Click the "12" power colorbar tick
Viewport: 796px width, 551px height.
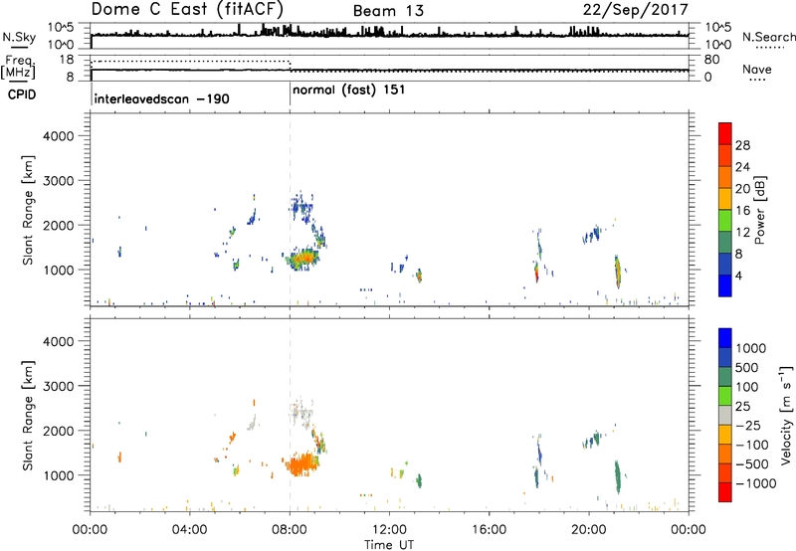(742, 233)
